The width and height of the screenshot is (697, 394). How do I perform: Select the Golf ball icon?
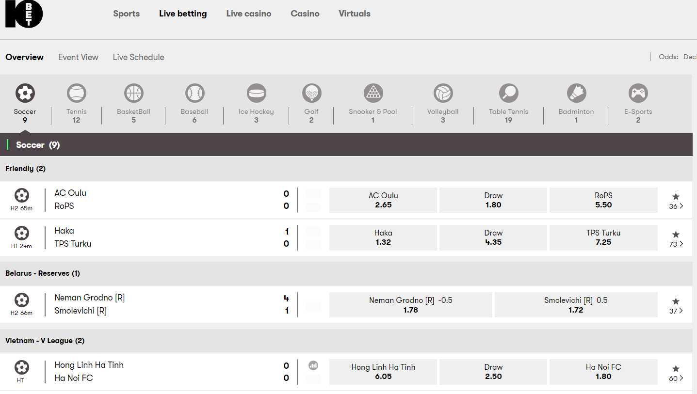coord(311,93)
